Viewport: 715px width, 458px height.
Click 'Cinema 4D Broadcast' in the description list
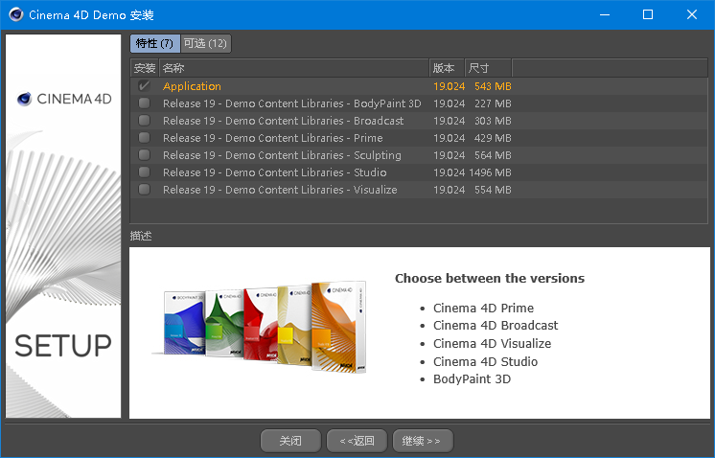496,326
